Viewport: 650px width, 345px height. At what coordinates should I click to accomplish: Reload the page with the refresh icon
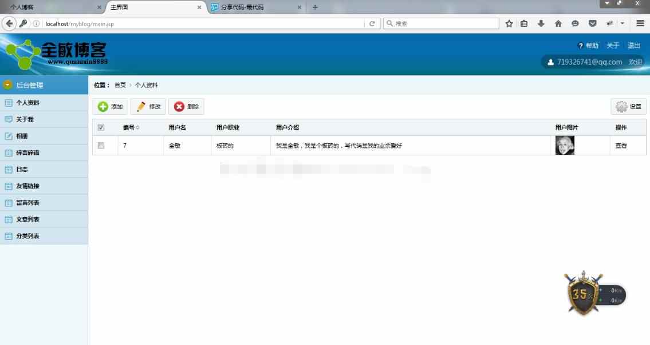pyautogui.click(x=372, y=23)
